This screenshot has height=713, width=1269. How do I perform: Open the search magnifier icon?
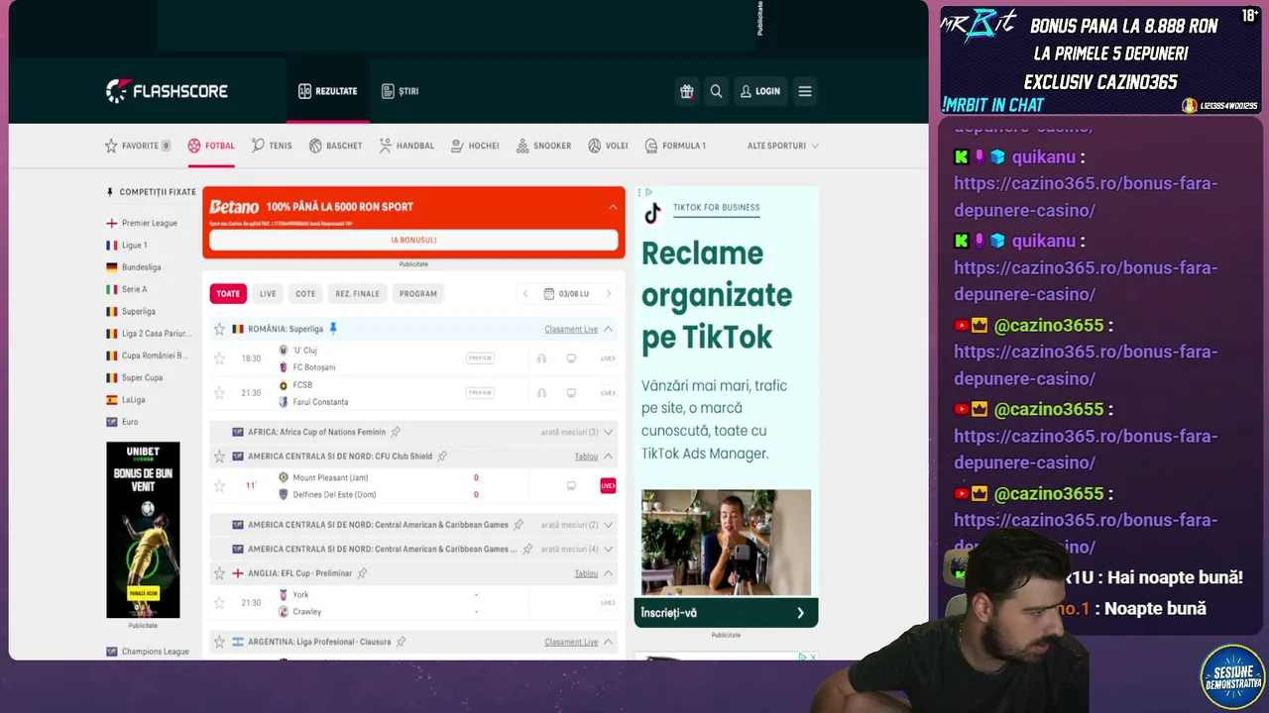point(716,91)
